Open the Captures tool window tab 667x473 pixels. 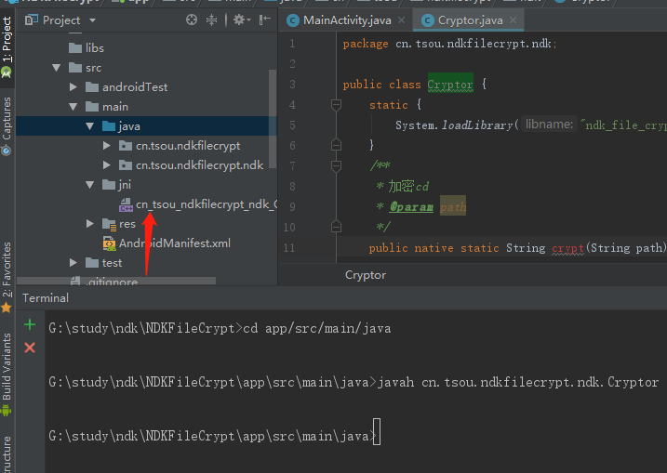[x=7, y=125]
